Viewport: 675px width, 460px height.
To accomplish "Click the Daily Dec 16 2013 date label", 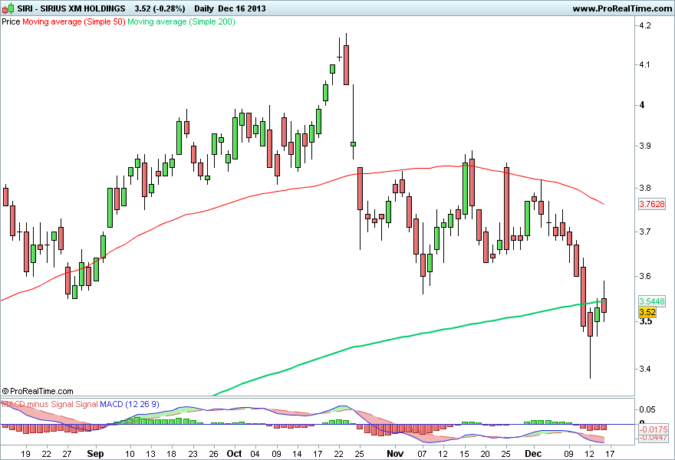I will pyautogui.click(x=230, y=8).
